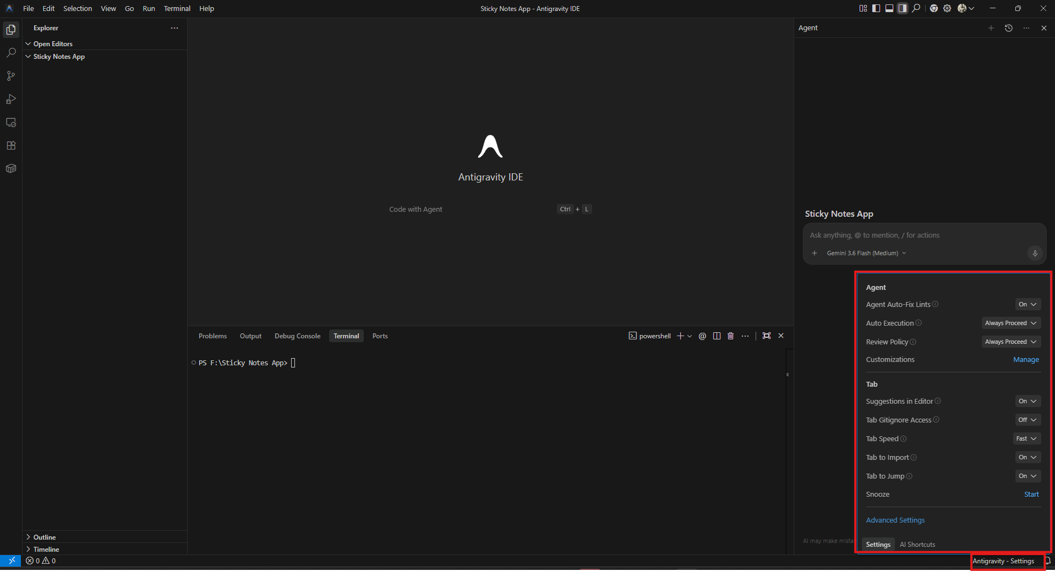This screenshot has width=1055, height=571.
Task: Click the container icon below Extensions
Action: tap(11, 168)
